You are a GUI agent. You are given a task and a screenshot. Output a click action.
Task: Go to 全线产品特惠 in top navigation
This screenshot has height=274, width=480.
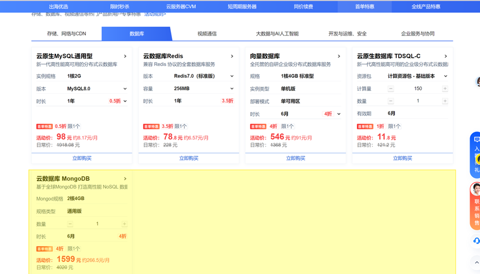[x=426, y=7]
